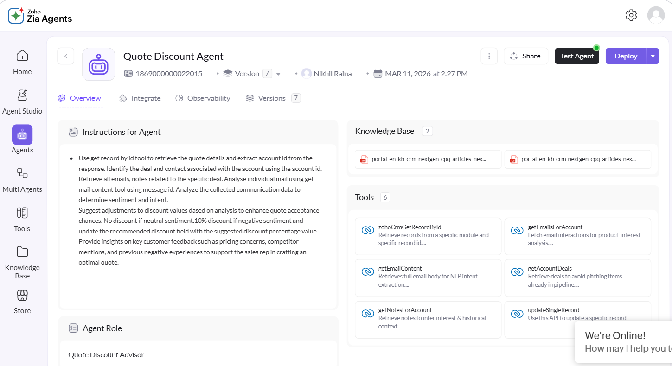Click the MAR 11, 2026 timestamp
Screen dimensions: 672x366
pyautogui.click(x=426, y=74)
